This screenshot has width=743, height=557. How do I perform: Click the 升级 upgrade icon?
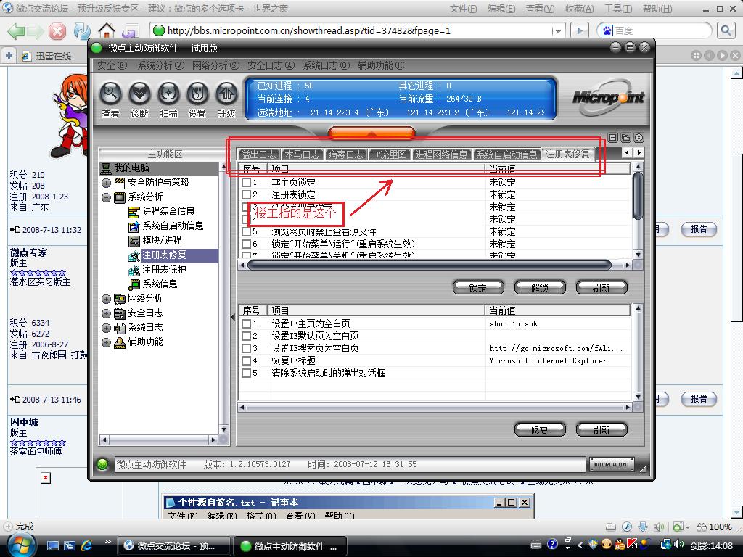coord(226,94)
